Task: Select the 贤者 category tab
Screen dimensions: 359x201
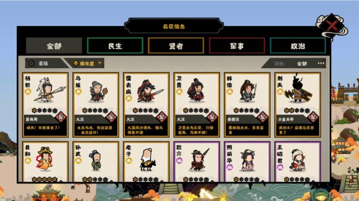Action: [176, 46]
